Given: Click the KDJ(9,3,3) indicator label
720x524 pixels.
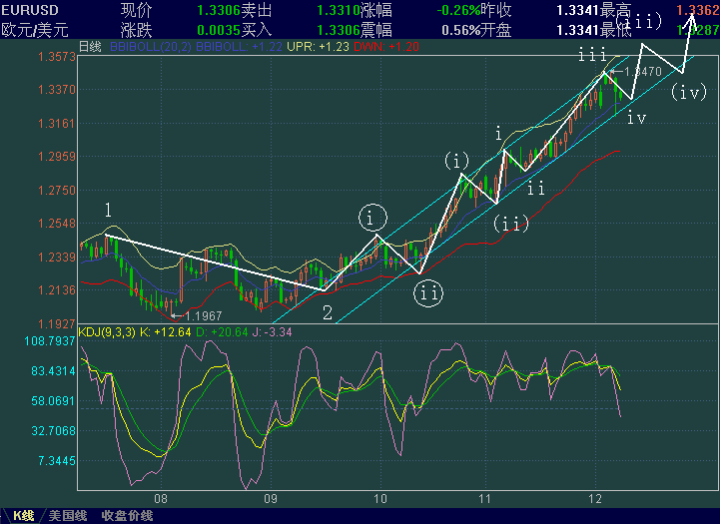Looking at the screenshot, I should pos(107,331).
